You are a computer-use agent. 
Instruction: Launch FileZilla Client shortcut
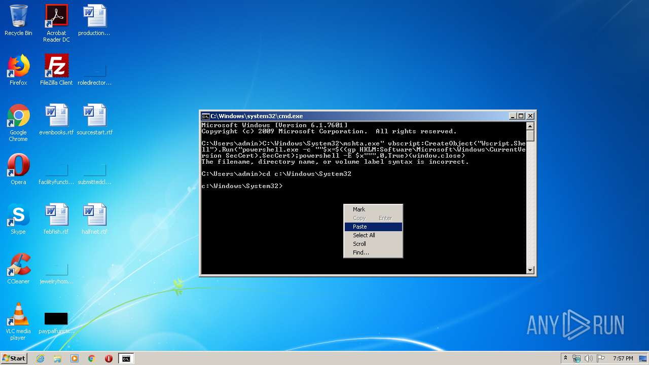[x=56, y=70]
